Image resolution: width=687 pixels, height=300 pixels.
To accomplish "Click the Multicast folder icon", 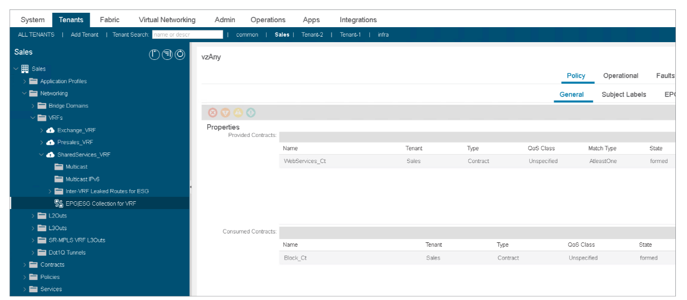I will click(59, 166).
